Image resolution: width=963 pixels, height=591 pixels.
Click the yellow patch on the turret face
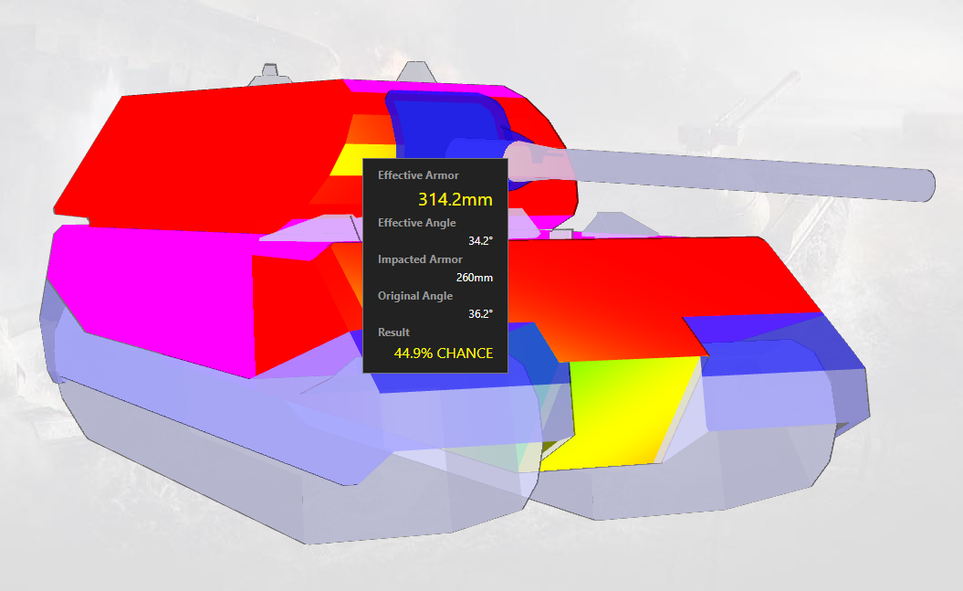point(363,160)
